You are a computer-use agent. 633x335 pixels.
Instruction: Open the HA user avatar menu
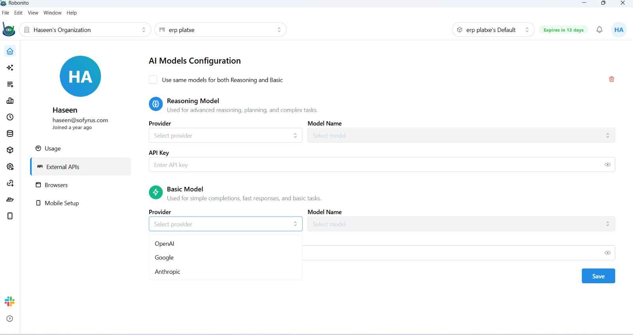tap(619, 30)
